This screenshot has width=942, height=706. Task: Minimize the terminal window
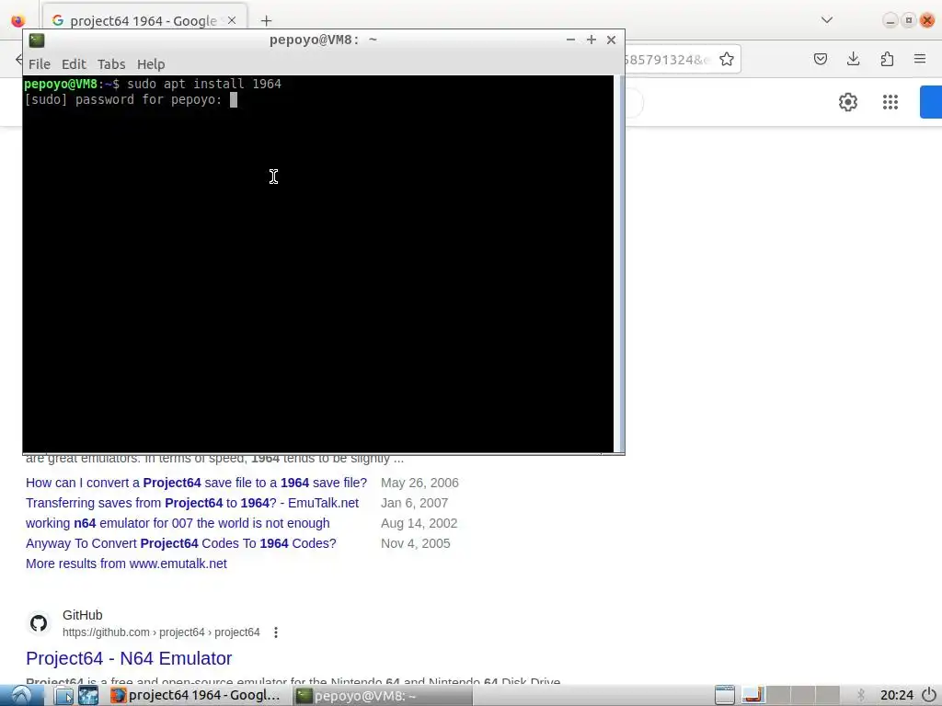click(570, 40)
